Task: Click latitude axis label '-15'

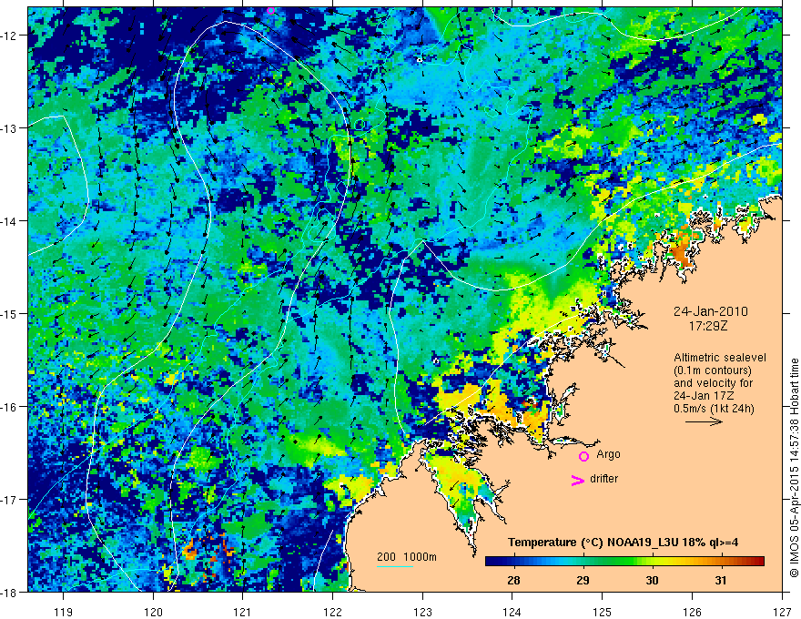Action: (x=9, y=313)
